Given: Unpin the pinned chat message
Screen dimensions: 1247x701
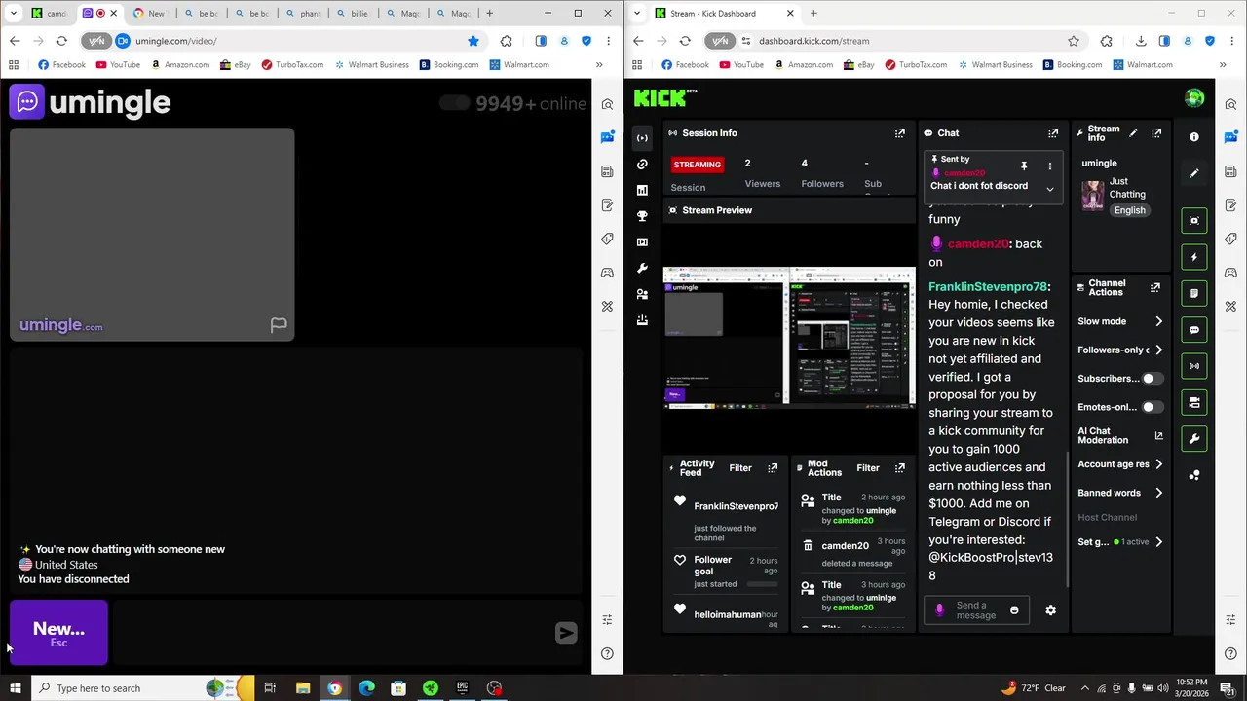Looking at the screenshot, I should (x=1024, y=166).
